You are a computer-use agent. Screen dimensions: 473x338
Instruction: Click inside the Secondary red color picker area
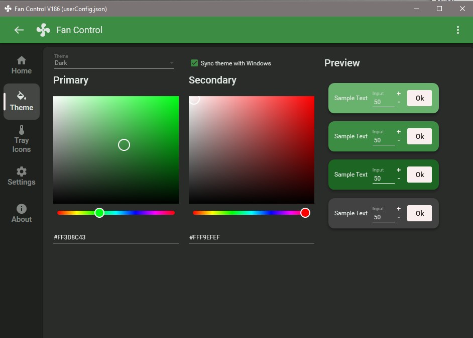pyautogui.click(x=251, y=150)
